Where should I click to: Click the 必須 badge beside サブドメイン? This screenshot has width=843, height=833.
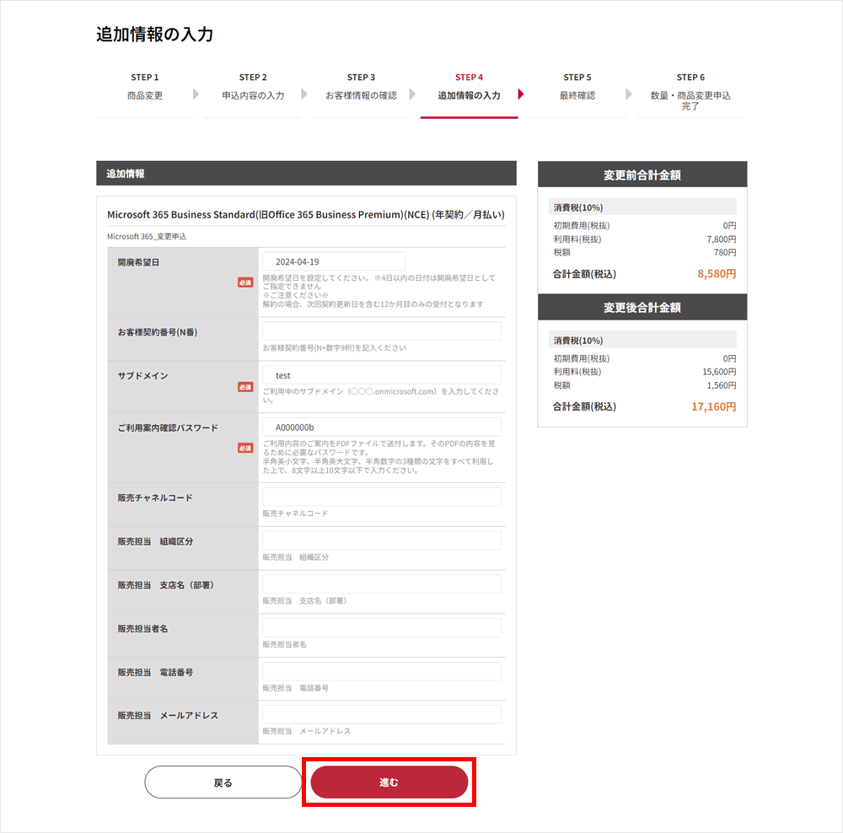245,387
